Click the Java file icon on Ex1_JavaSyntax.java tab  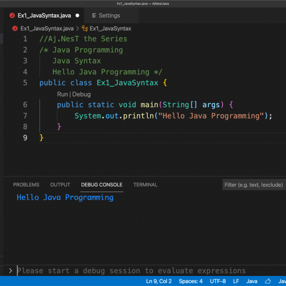[12, 16]
